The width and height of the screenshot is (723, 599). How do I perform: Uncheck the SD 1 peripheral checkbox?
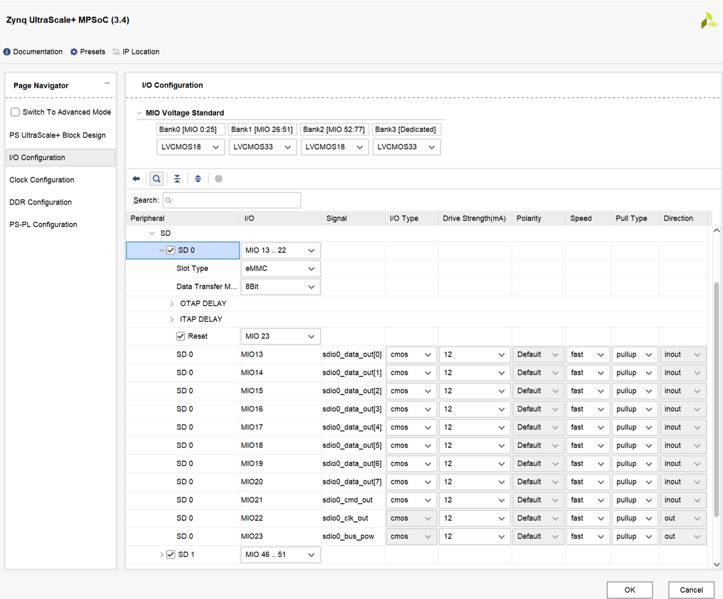pos(171,555)
